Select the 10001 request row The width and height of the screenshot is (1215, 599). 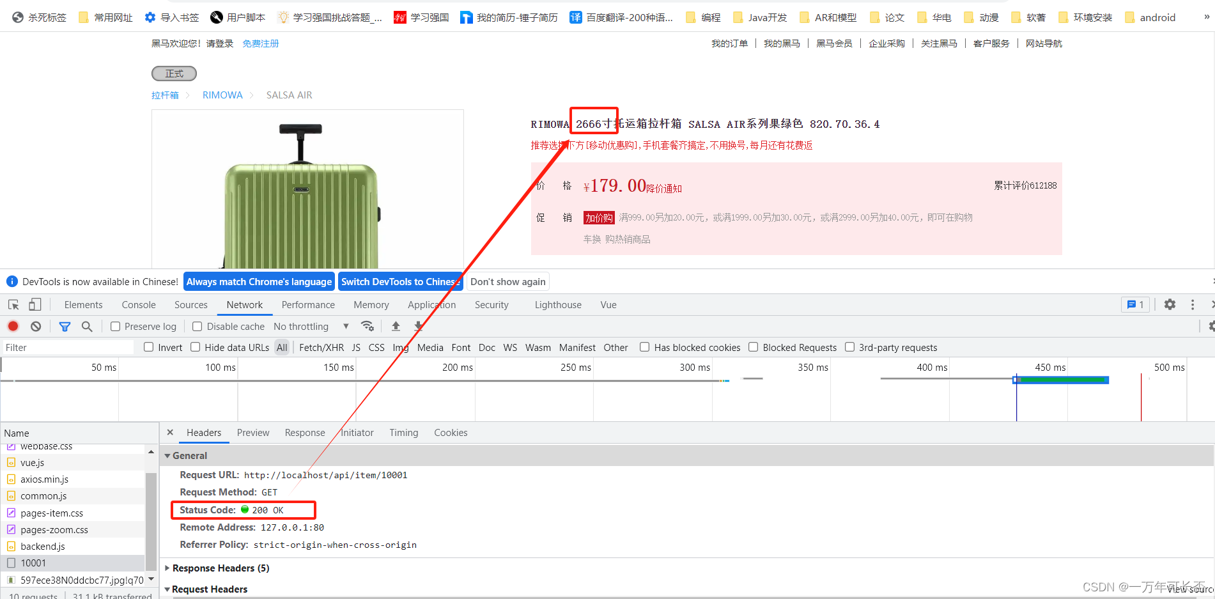[73, 563]
